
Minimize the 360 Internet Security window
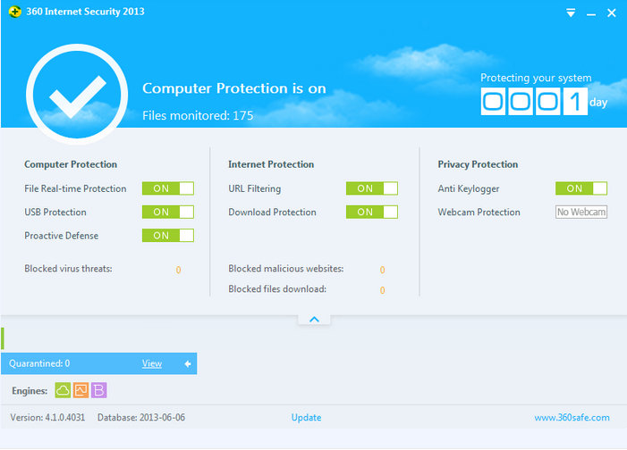591,14
